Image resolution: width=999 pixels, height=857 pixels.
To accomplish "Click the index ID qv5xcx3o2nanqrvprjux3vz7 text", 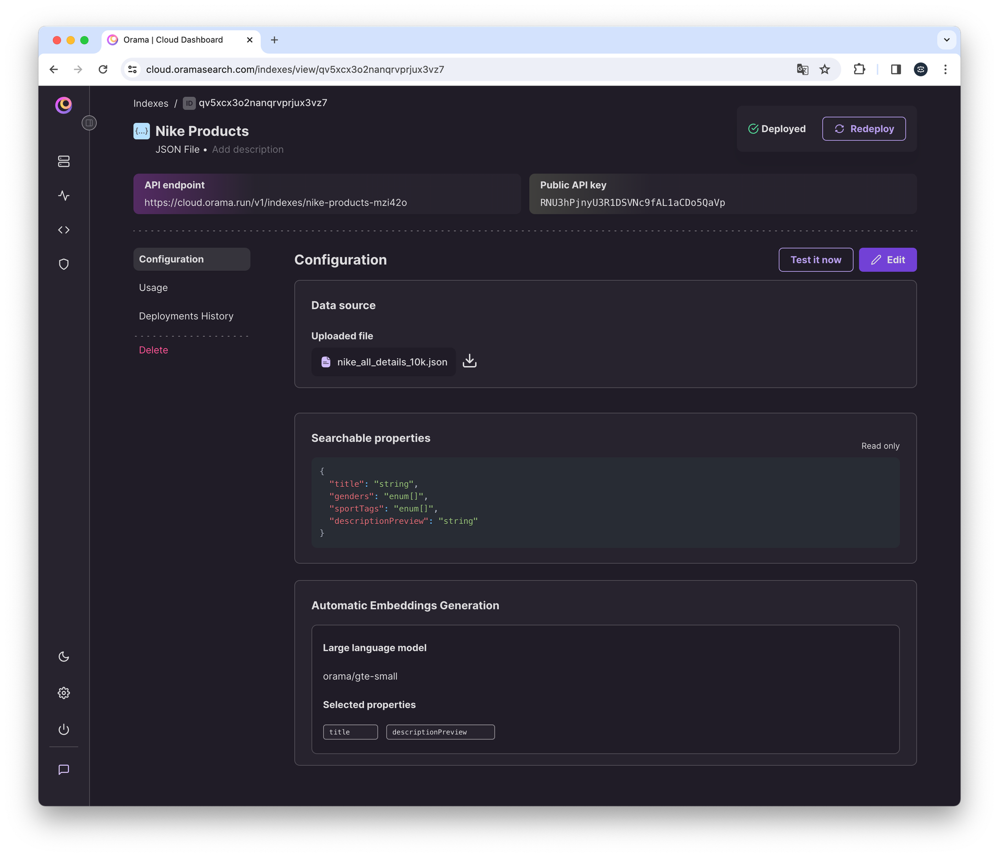I will [x=263, y=103].
